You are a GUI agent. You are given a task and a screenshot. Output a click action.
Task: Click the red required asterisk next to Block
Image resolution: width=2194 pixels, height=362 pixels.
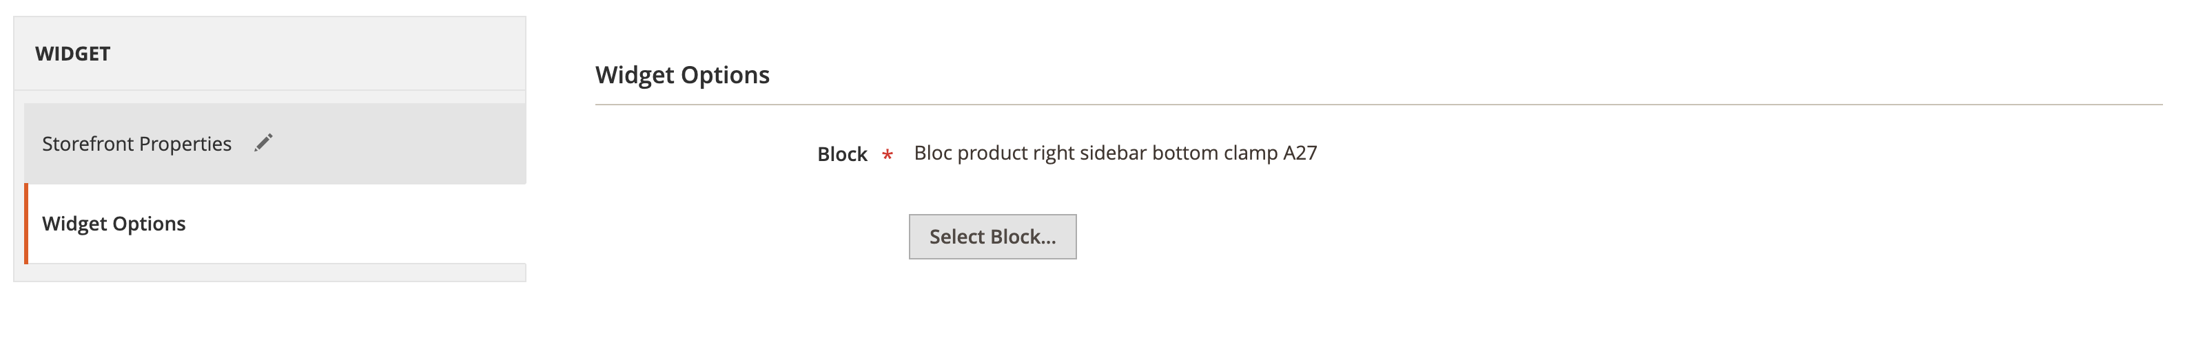pos(887,153)
